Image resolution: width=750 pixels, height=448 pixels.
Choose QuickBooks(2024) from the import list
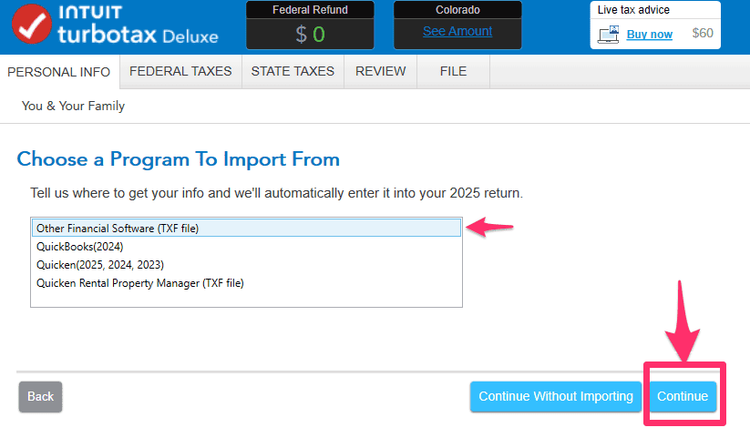pyautogui.click(x=80, y=247)
